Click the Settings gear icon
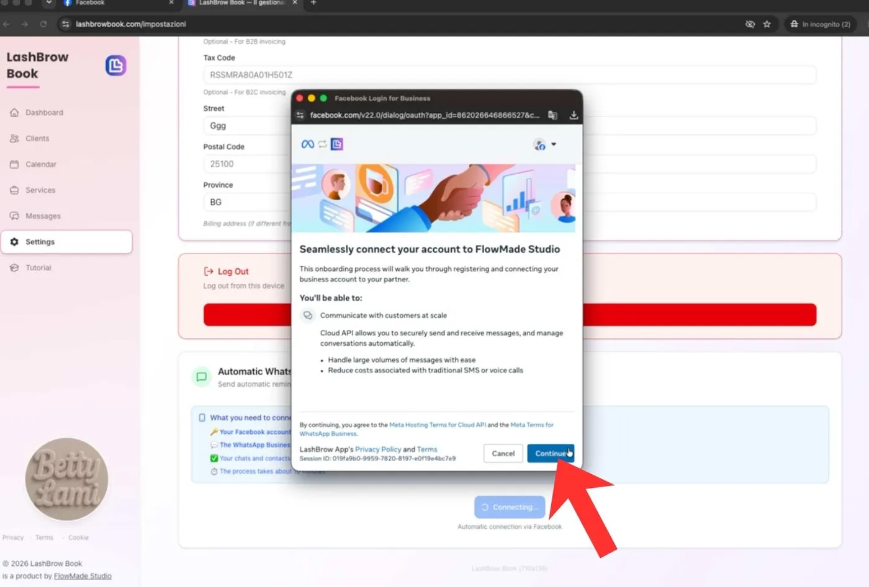The width and height of the screenshot is (869, 587). click(x=14, y=242)
